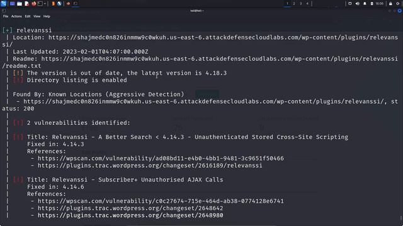The height and width of the screenshot is (226, 403).
Task: Open changeset/2616189/relevanssi link
Action: coord(150,166)
